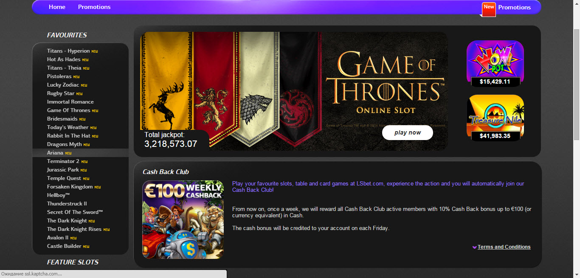This screenshot has width=580, height=278.
Task: Open the Terminator 2 game
Action: pos(63,161)
